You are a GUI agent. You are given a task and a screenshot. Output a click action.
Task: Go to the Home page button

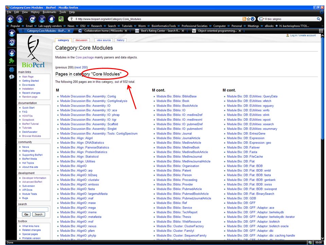(51, 19)
